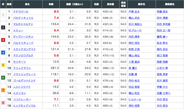Click the white frame 1 badge

pyautogui.click(x=3, y=15)
